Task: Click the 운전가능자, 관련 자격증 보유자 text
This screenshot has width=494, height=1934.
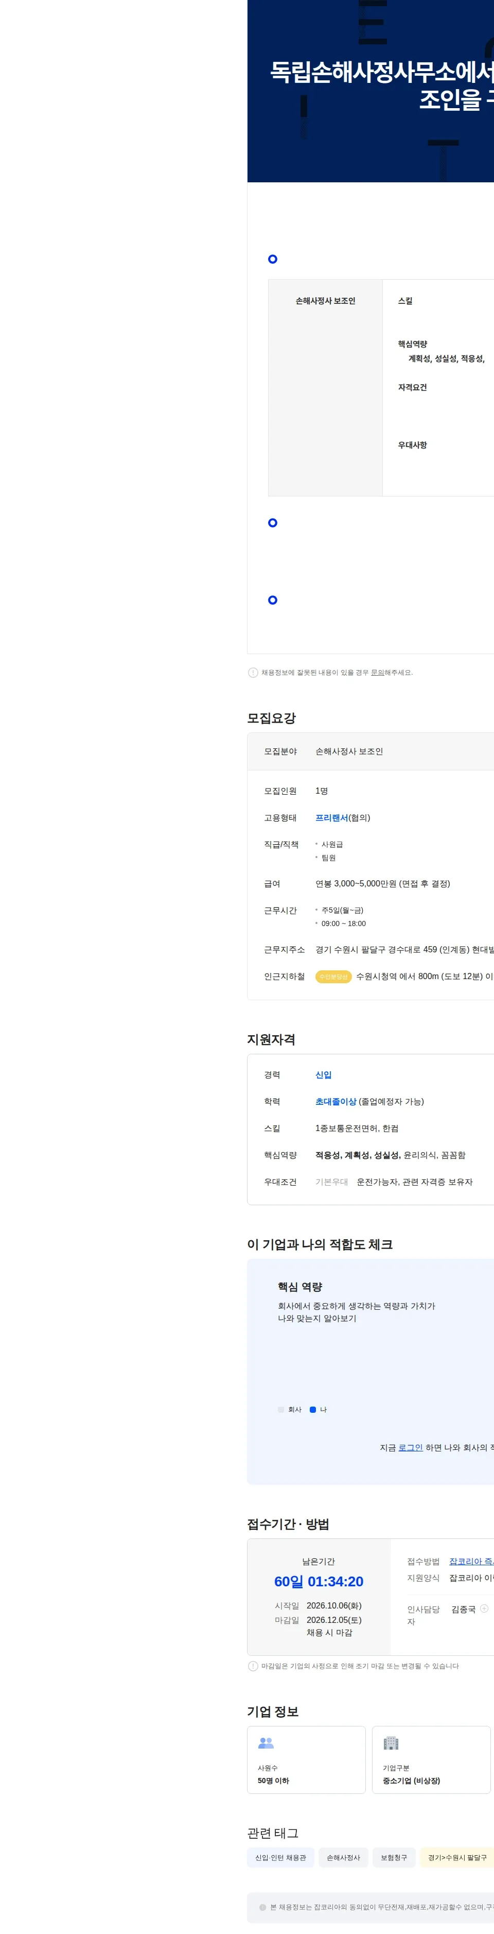Action: coord(415,1182)
